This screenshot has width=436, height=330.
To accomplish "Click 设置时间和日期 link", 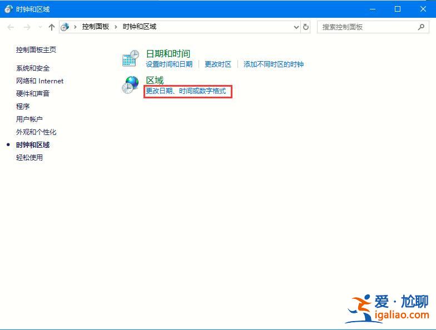I will [169, 64].
